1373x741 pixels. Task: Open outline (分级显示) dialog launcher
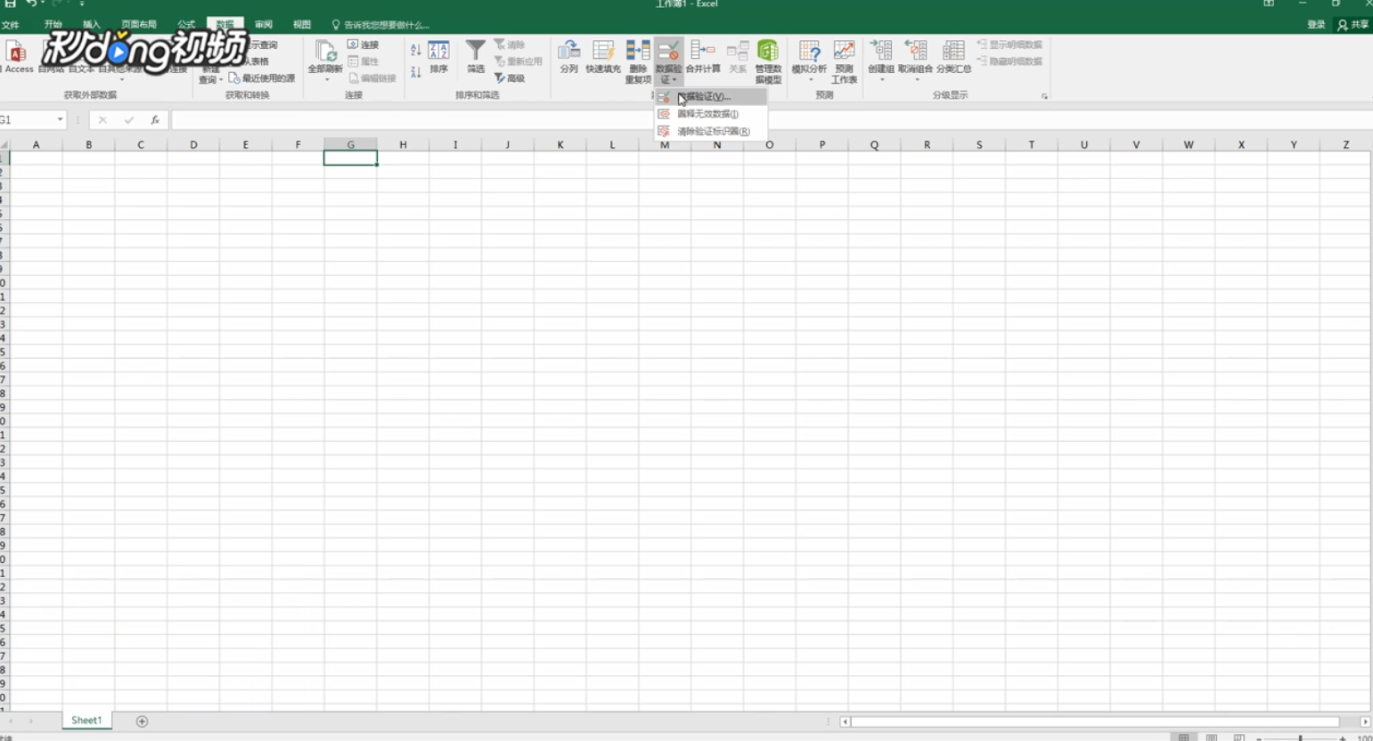(x=1044, y=96)
